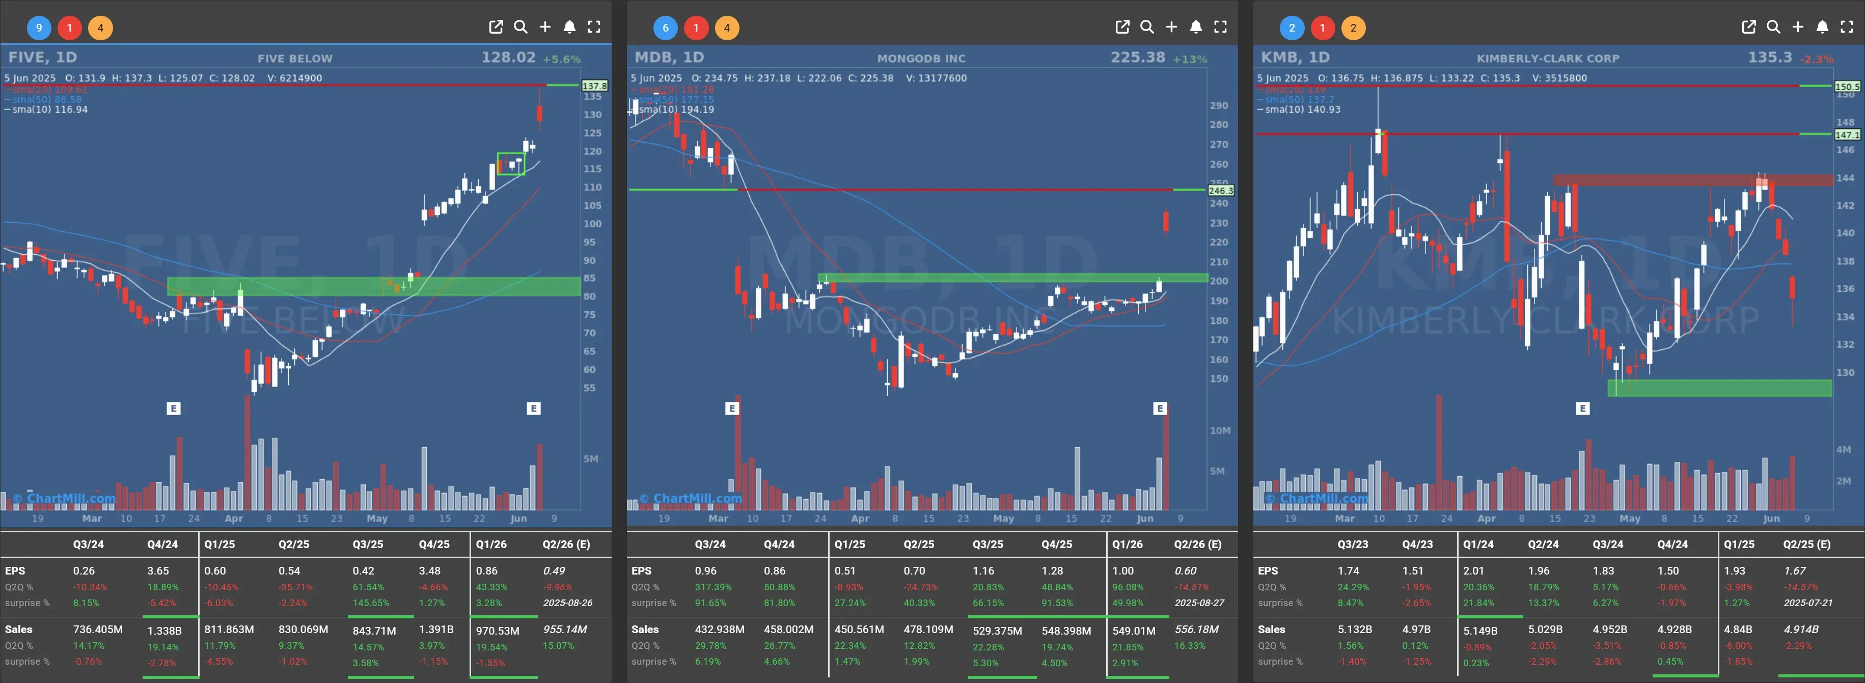Image resolution: width=1865 pixels, height=683 pixels.
Task: Add FIVE to watchlist with plus icon
Action: (x=545, y=27)
